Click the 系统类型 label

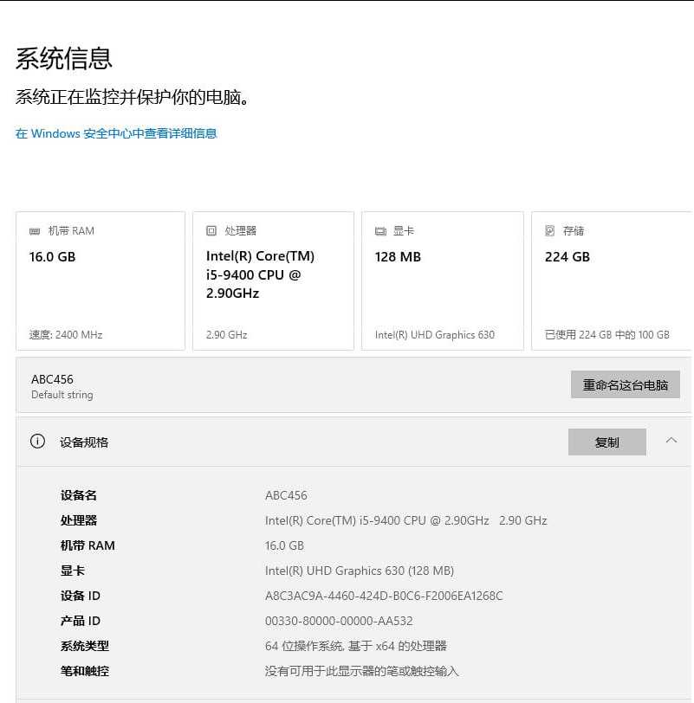(85, 646)
